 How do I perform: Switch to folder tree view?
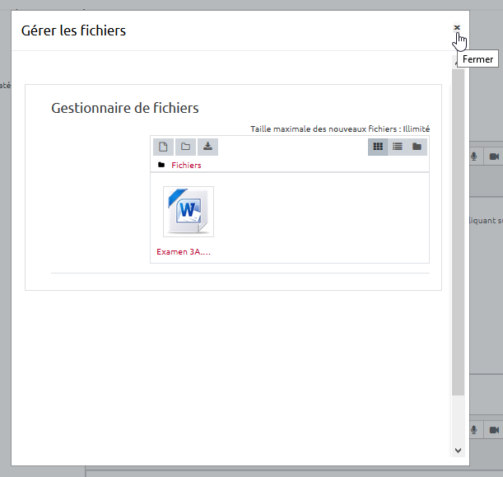click(417, 147)
